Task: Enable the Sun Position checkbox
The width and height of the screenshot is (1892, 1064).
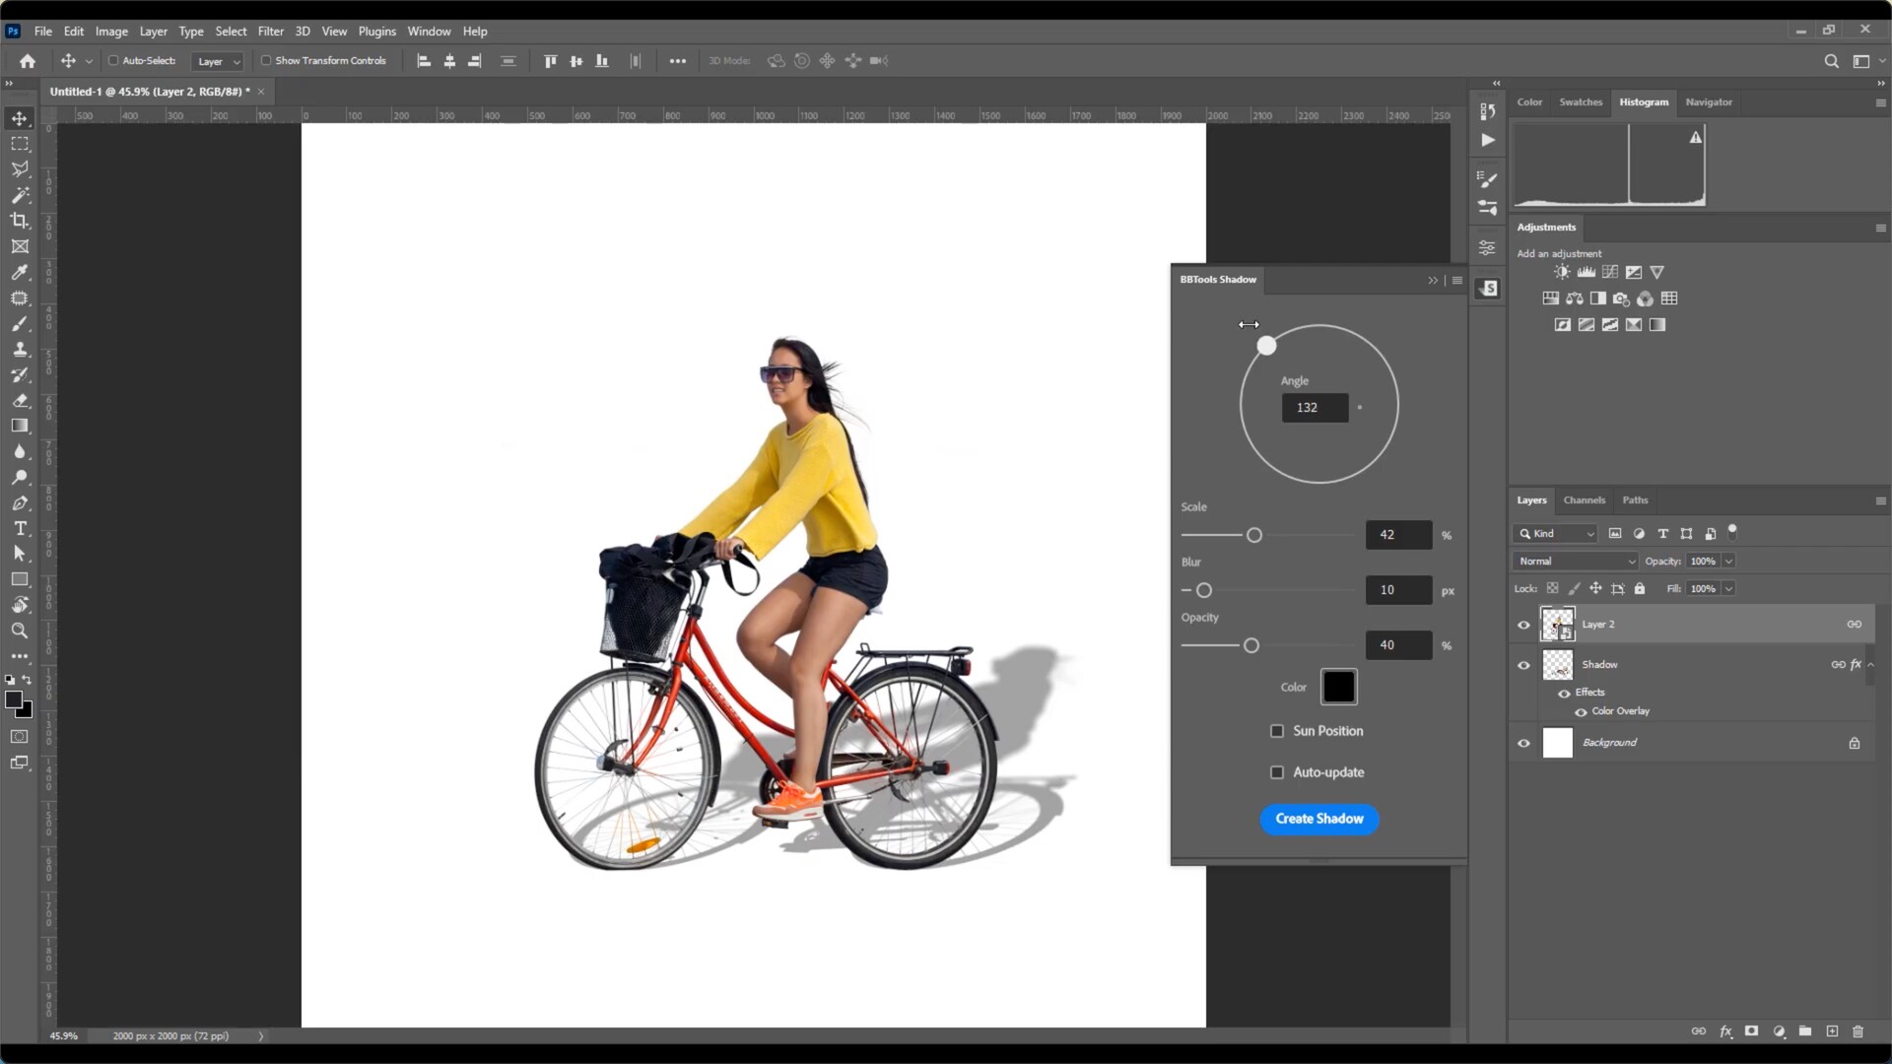Action: click(x=1277, y=731)
